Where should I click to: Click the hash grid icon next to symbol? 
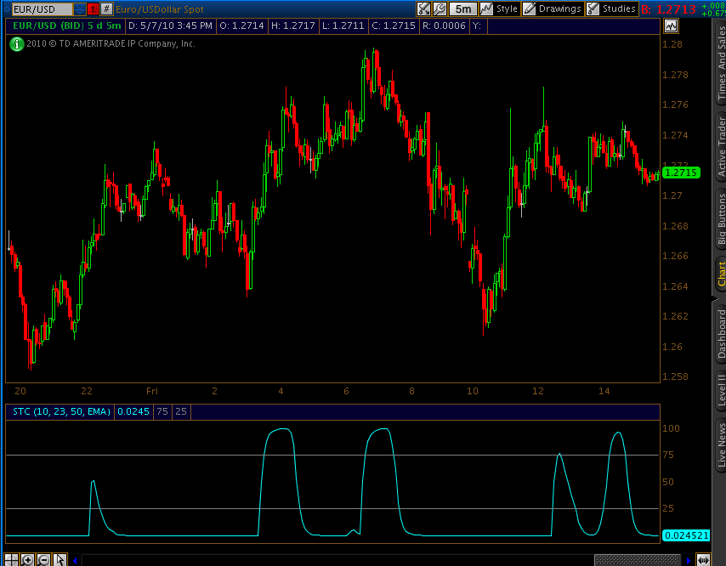[106, 8]
